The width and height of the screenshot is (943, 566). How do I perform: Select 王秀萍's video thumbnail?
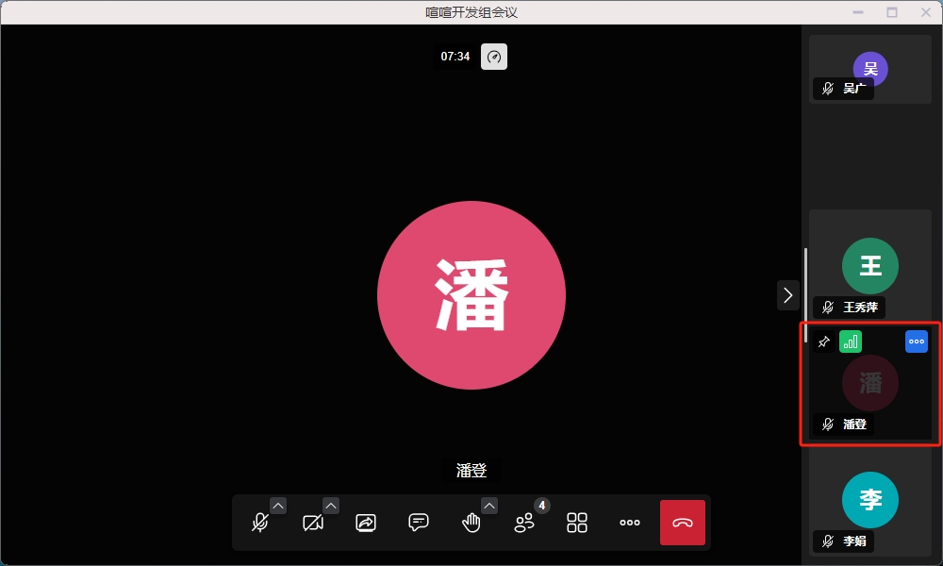click(x=870, y=266)
